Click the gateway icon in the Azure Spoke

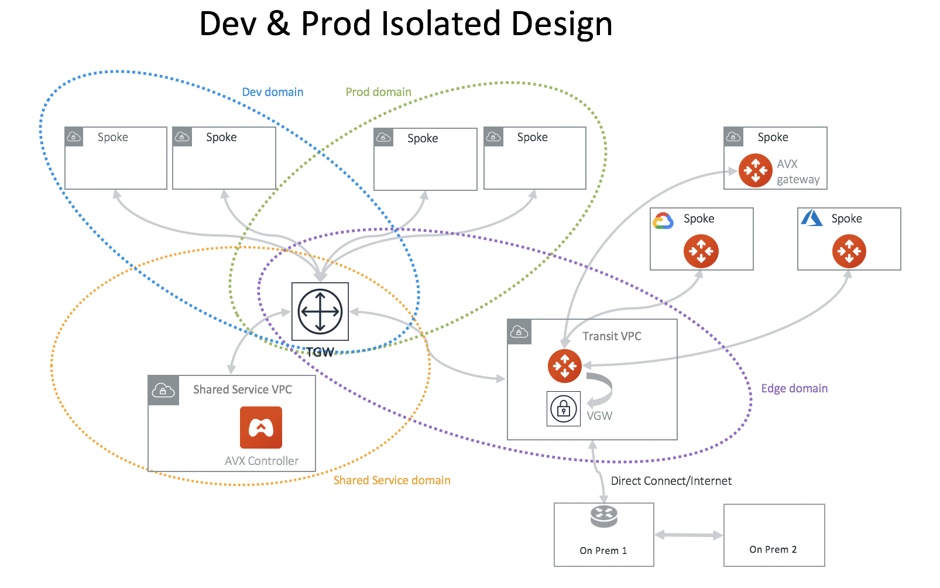coord(849,251)
